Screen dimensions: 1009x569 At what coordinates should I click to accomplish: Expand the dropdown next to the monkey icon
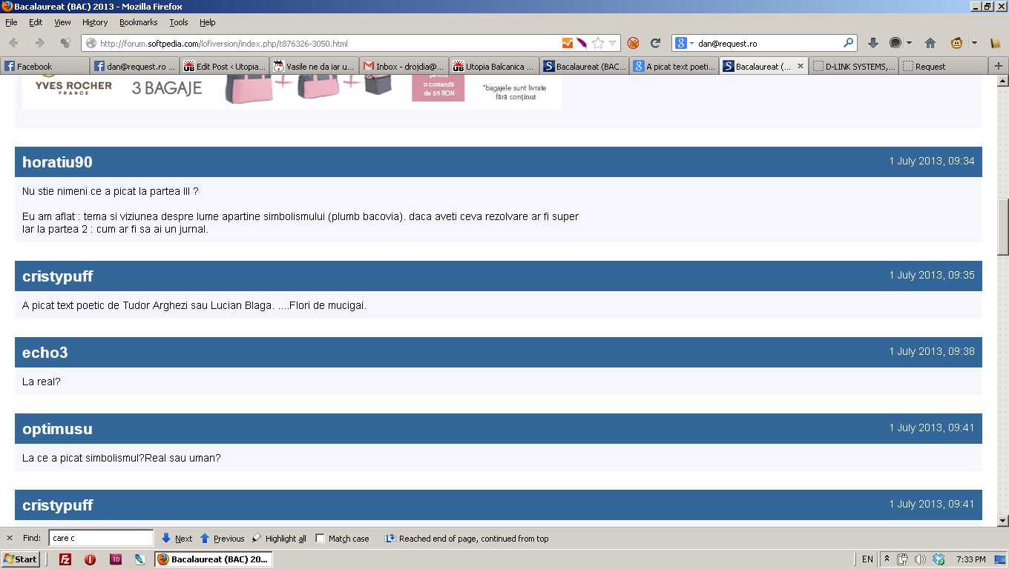pos(974,43)
